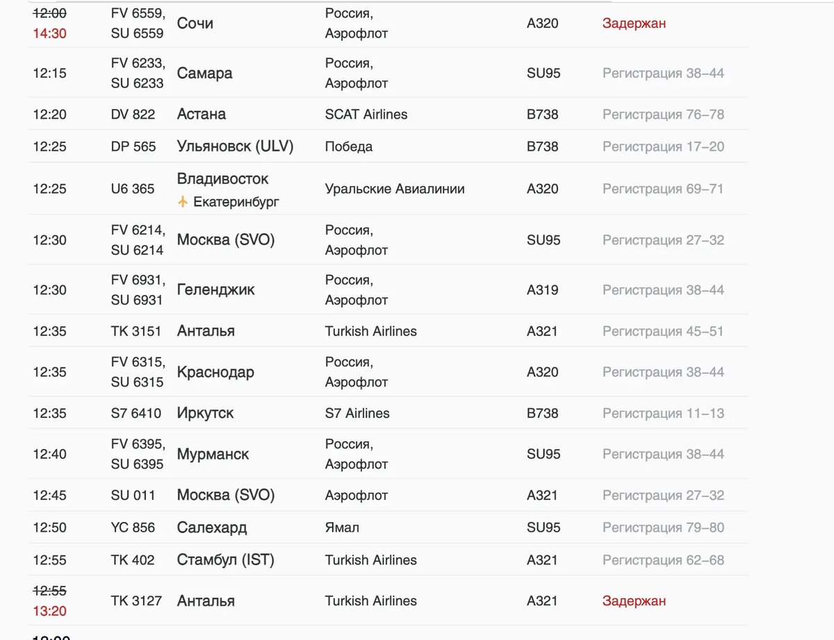Click the Салехард destination
The width and height of the screenshot is (834, 640).
[x=212, y=528]
